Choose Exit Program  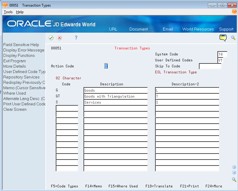tap(15, 61)
